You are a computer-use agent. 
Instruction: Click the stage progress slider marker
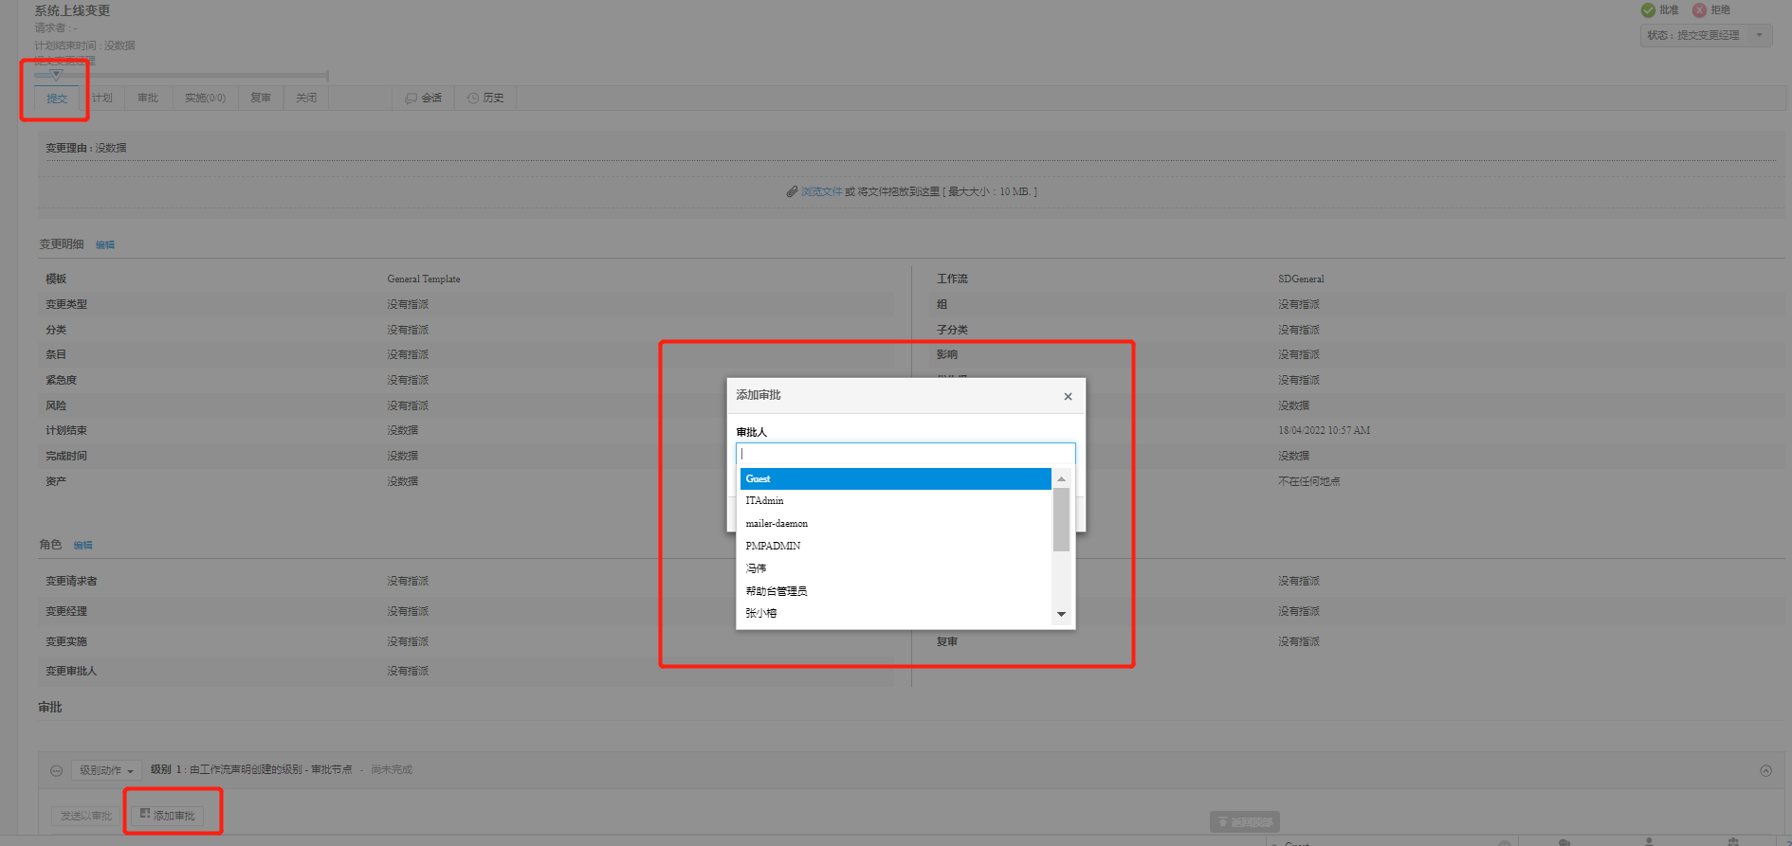(56, 74)
